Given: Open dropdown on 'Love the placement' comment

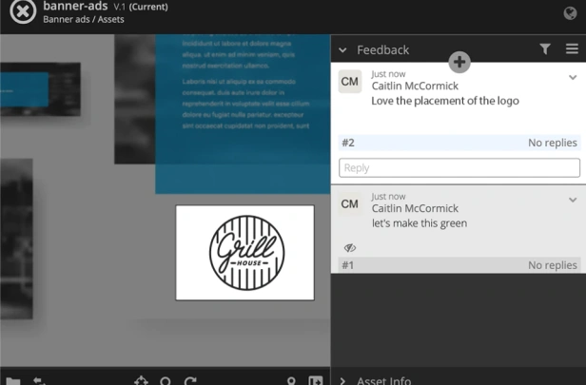Looking at the screenshot, I should [x=573, y=77].
